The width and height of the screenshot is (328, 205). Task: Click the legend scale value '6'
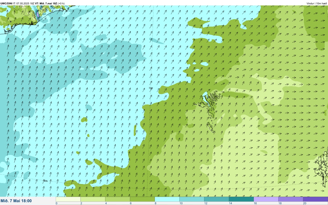tap(131, 203)
